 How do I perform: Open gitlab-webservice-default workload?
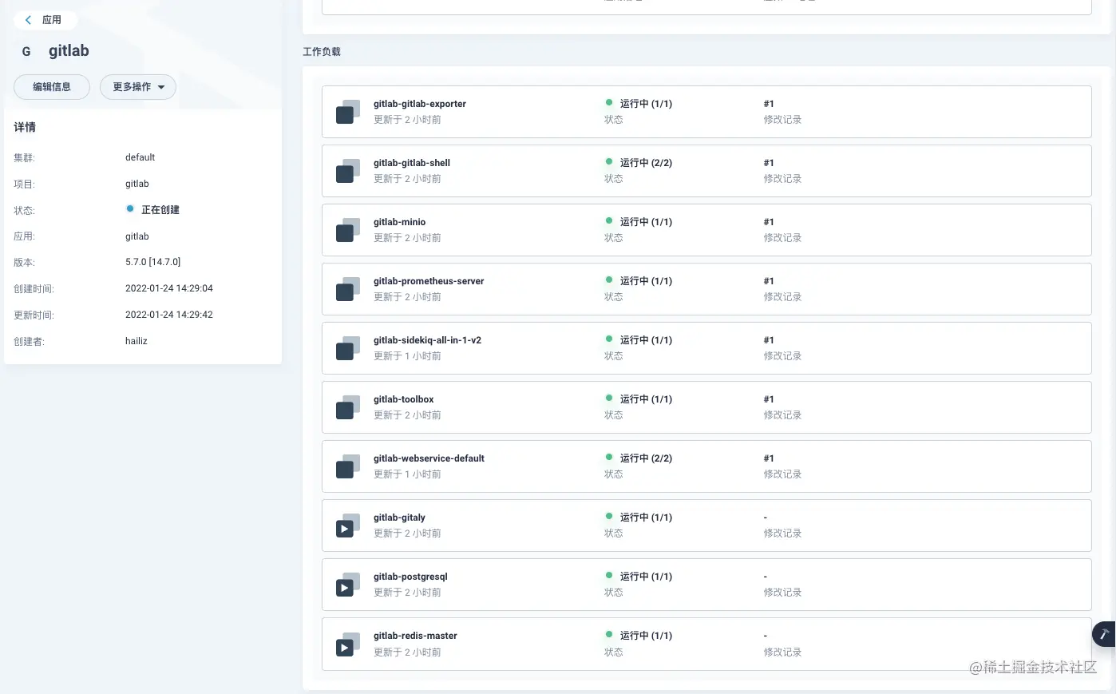(x=429, y=458)
